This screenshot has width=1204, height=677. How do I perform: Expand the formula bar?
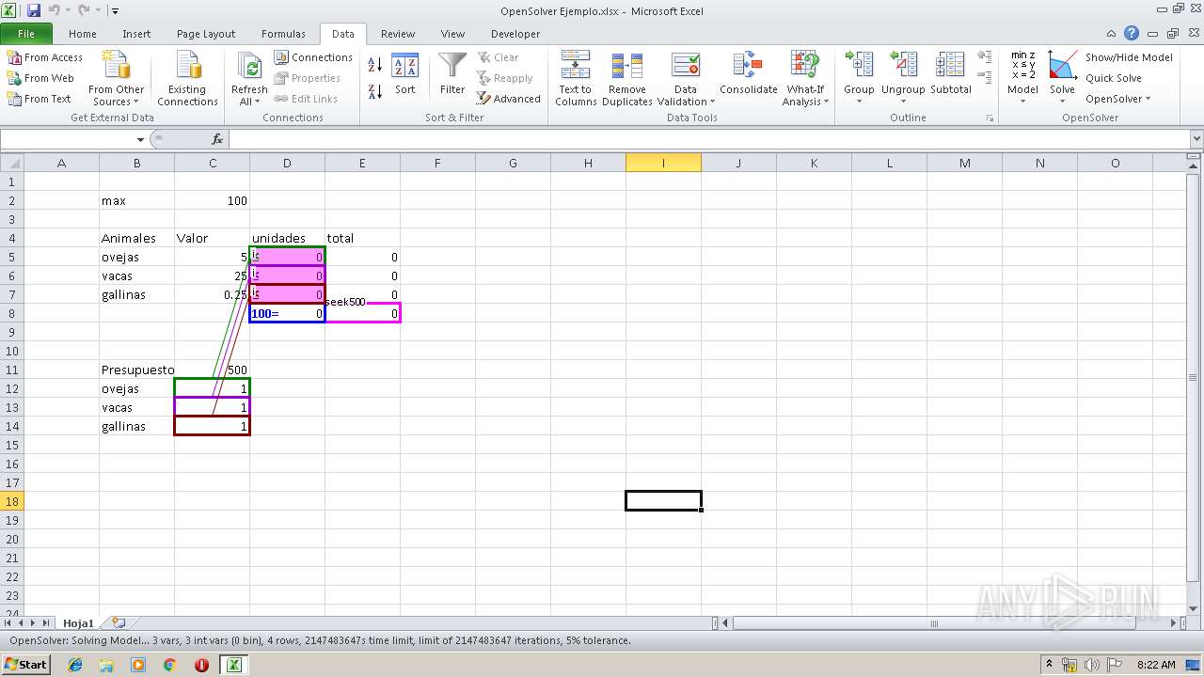pyautogui.click(x=1196, y=139)
